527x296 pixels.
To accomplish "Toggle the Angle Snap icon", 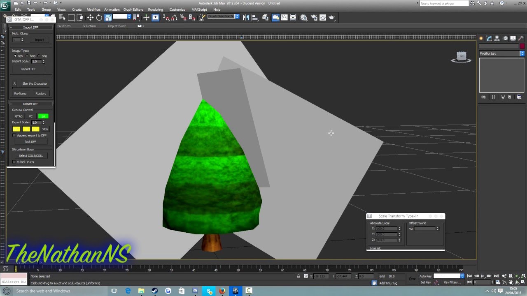I will [x=174, y=18].
